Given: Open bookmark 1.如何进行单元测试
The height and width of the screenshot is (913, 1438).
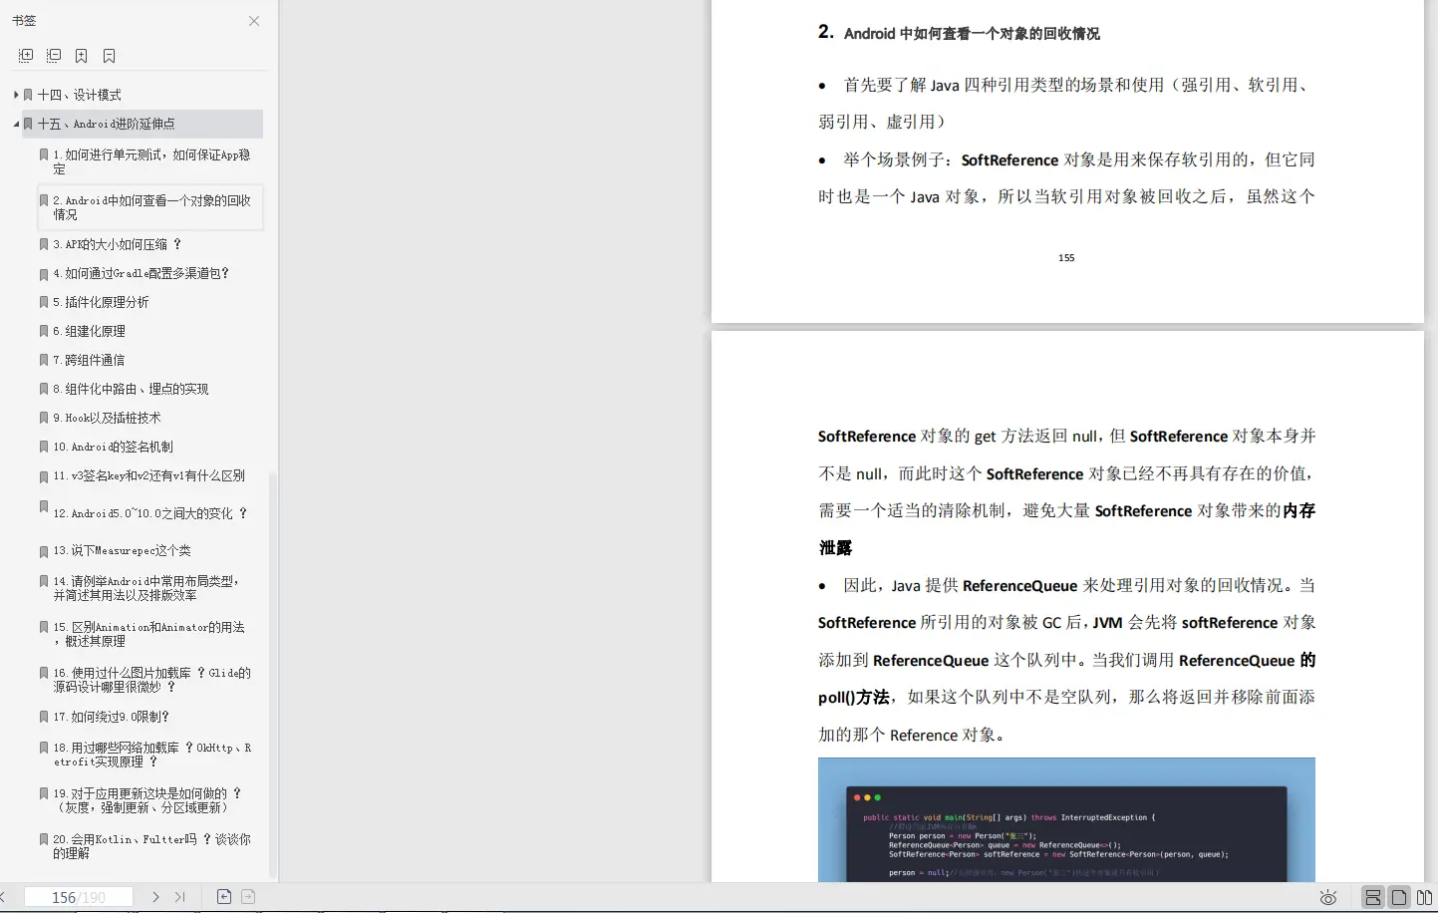Looking at the screenshot, I should tap(151, 161).
